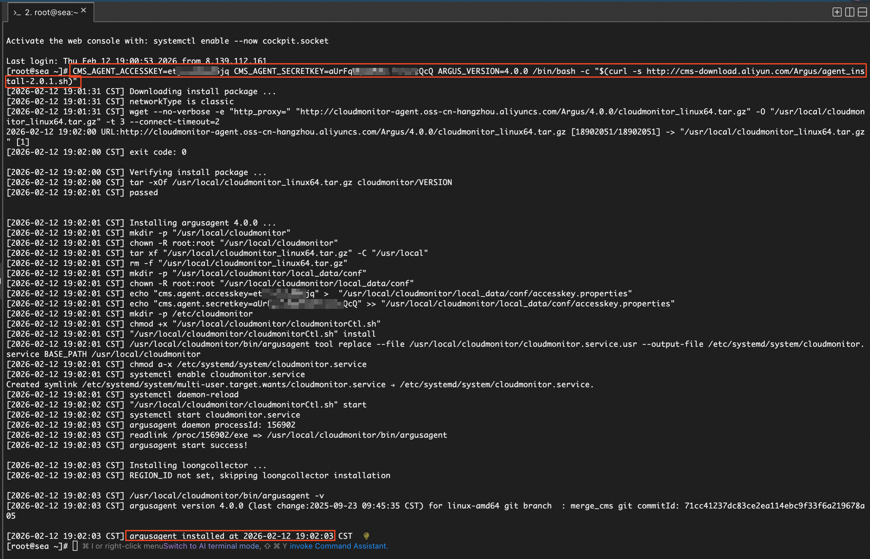Focus the command prompt cursor at bottom
The image size is (870, 559).
[75, 546]
